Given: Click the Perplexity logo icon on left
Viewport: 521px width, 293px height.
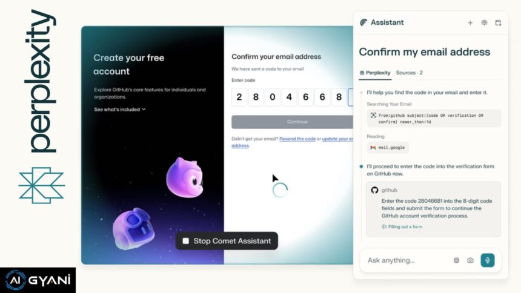Looking at the screenshot, I should [42, 185].
